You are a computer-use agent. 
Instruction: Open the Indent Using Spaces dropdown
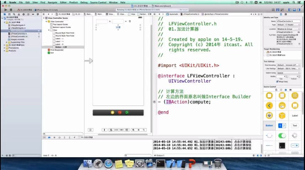click(288, 73)
